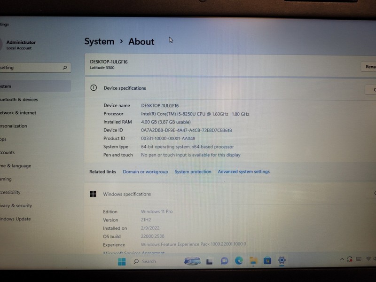Click the Device ID value starting 0A7A2DB8
Viewport: 376px width, 282px height.
tap(186, 131)
